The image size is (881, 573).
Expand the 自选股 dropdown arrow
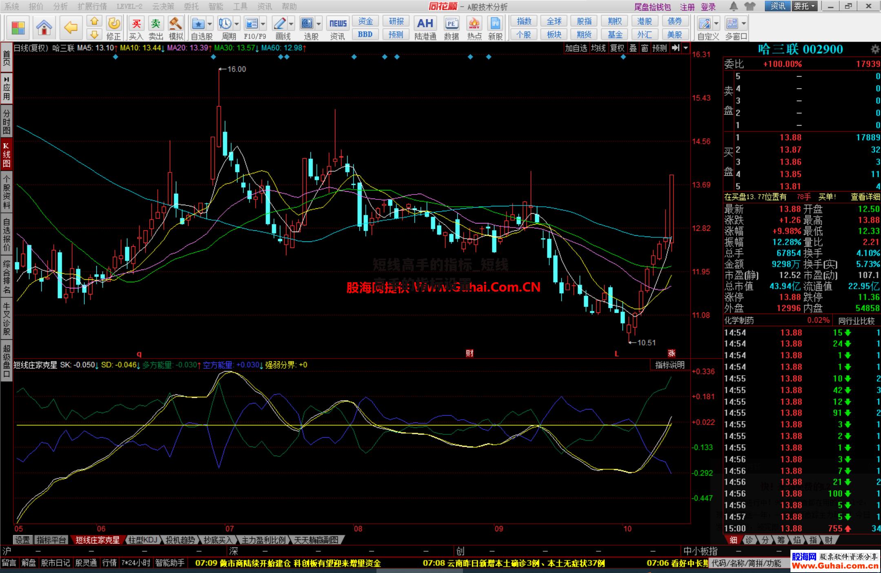click(x=210, y=24)
